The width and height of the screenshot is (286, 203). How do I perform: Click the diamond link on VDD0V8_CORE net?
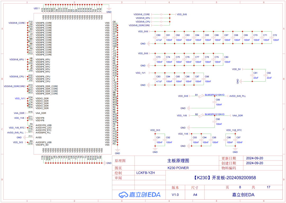[161, 14]
